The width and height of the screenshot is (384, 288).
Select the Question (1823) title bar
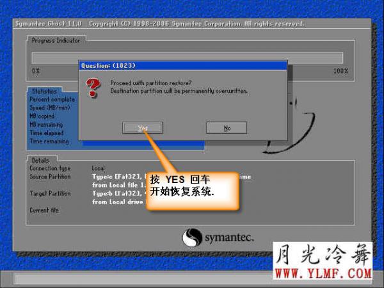pos(183,66)
